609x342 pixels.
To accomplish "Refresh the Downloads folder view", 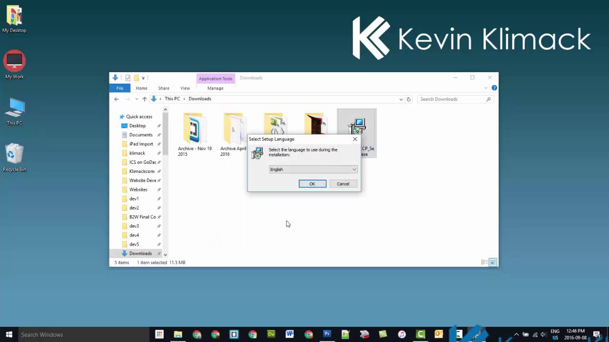I will [x=408, y=99].
